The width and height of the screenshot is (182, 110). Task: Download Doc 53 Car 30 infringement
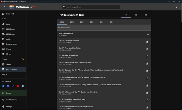(147, 78)
